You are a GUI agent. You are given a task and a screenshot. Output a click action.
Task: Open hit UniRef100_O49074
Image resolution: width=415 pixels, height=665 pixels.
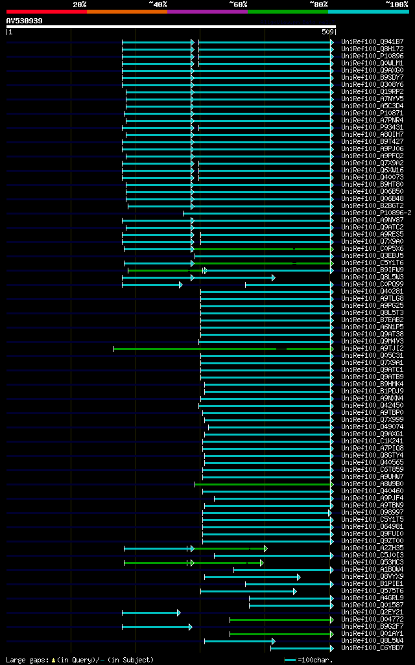tap(373, 427)
